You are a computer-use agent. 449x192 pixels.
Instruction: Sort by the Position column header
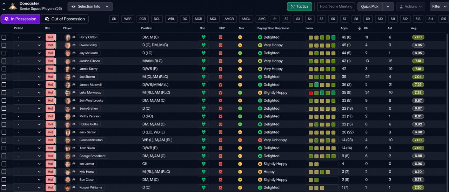147,28
